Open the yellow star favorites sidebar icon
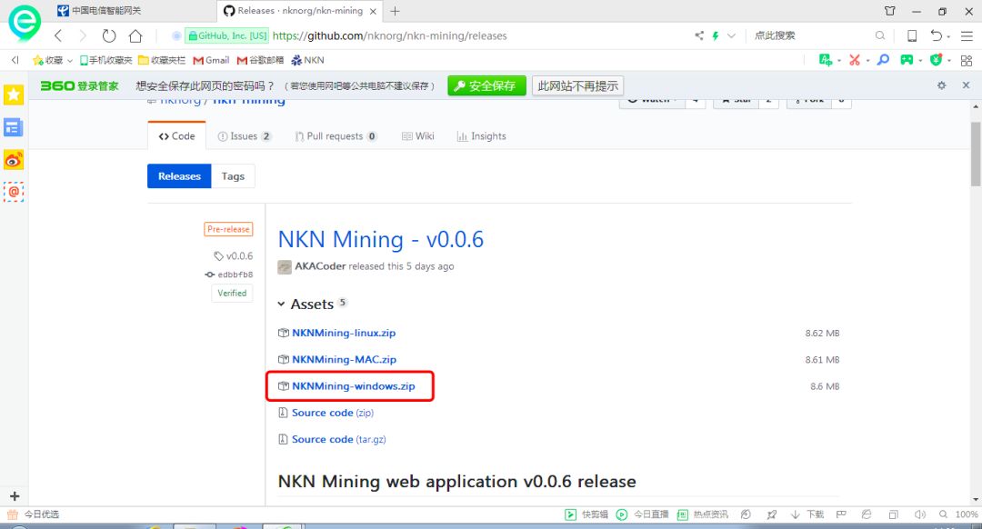Image resolution: width=982 pixels, height=529 pixels. point(14,95)
